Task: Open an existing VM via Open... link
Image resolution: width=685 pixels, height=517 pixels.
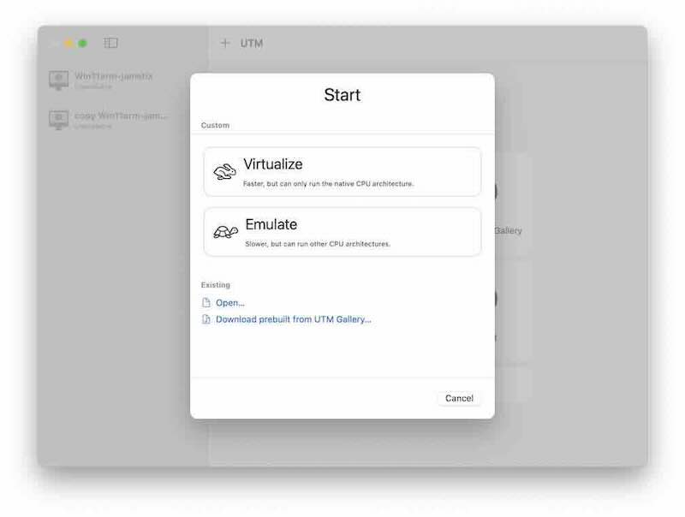Action: pyautogui.click(x=230, y=303)
